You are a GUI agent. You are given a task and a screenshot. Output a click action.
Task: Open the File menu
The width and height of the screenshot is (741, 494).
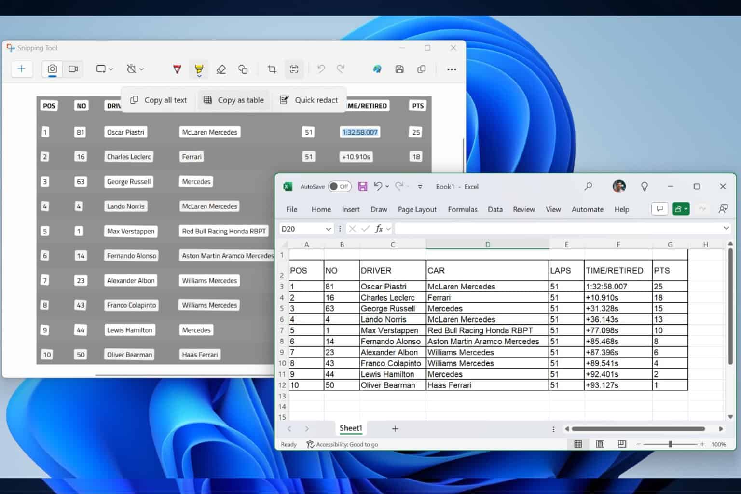292,209
